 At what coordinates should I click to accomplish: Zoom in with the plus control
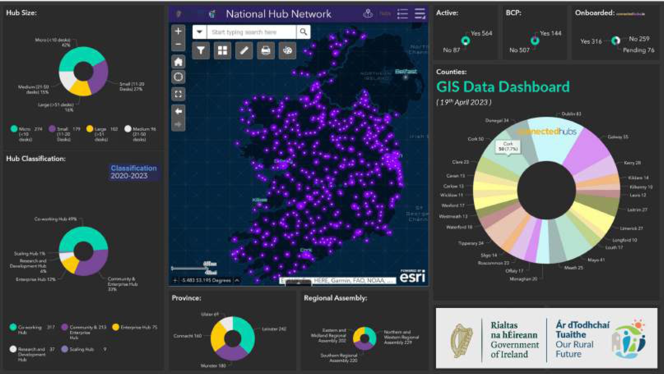[x=178, y=31]
